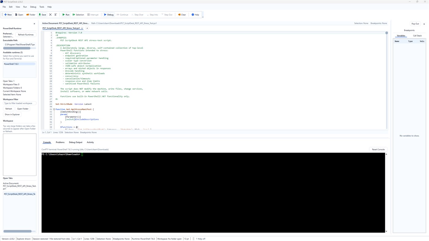Screen dimensions: 429x241
Task: Clear output with the Clear button
Action: 182,15
